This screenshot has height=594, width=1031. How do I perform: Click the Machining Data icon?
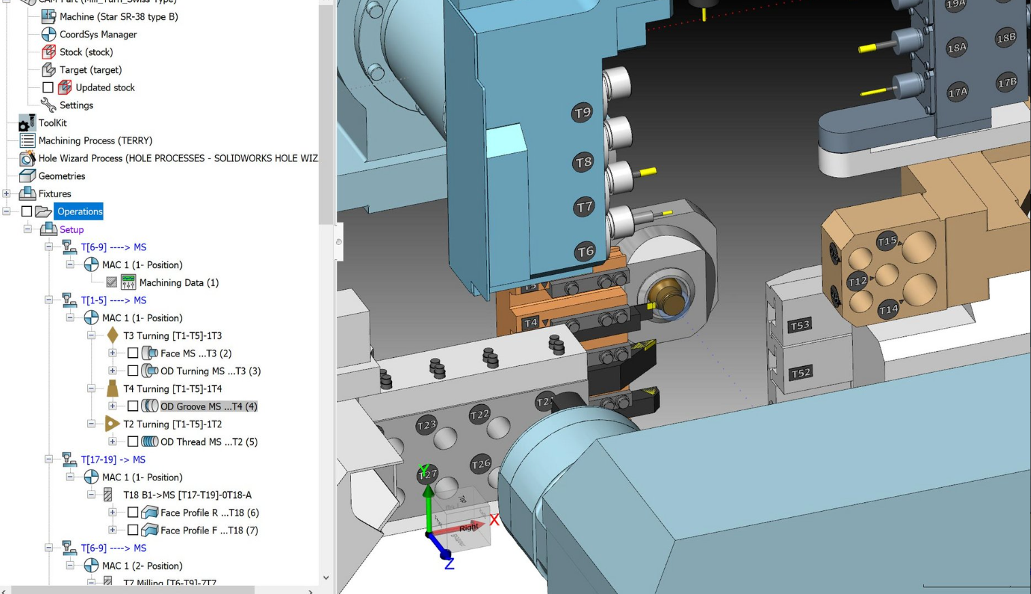tap(128, 282)
